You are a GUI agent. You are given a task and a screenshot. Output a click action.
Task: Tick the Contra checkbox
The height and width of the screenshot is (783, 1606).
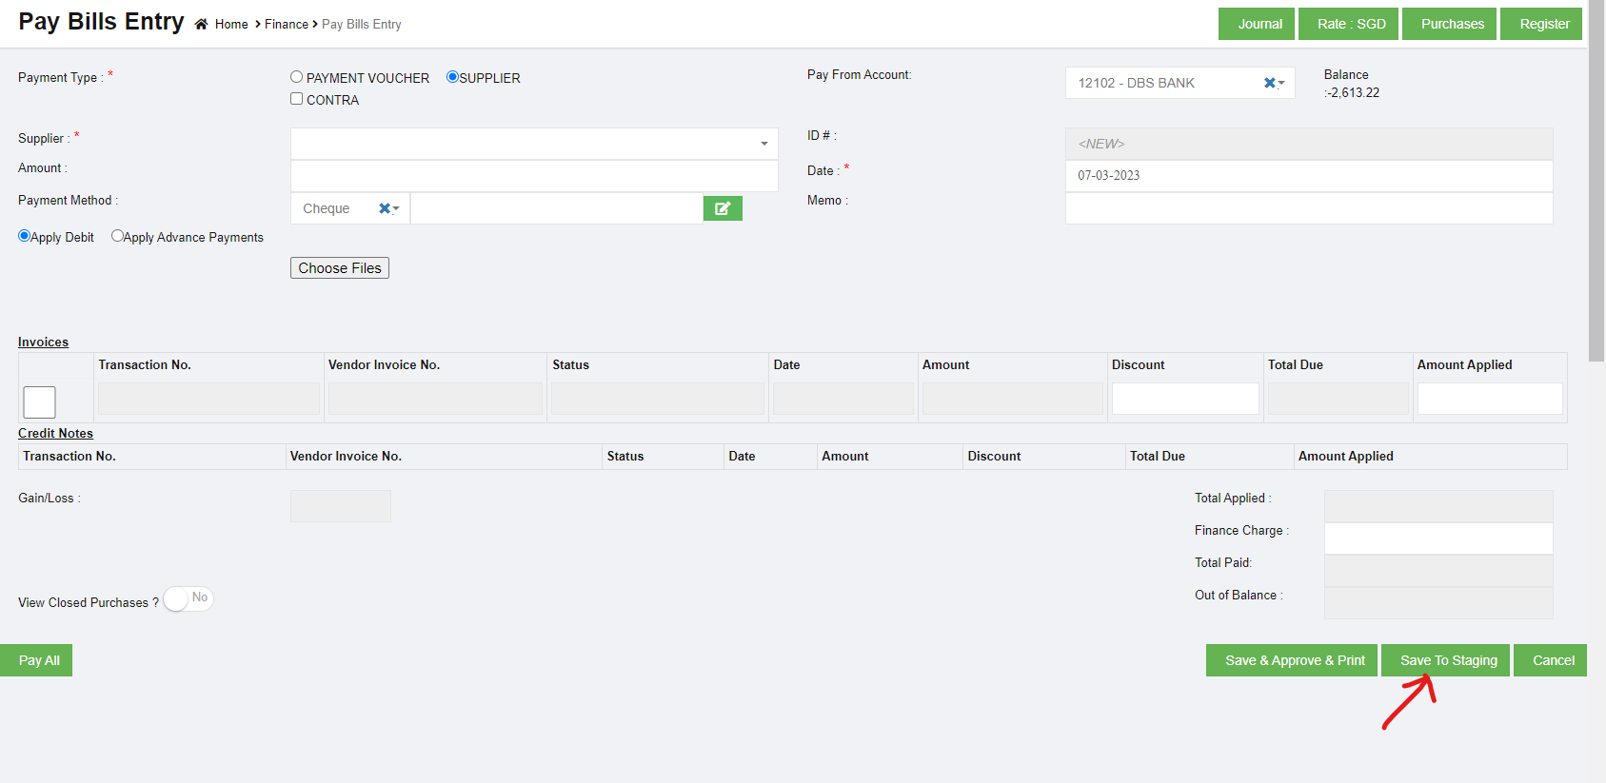[x=297, y=99]
